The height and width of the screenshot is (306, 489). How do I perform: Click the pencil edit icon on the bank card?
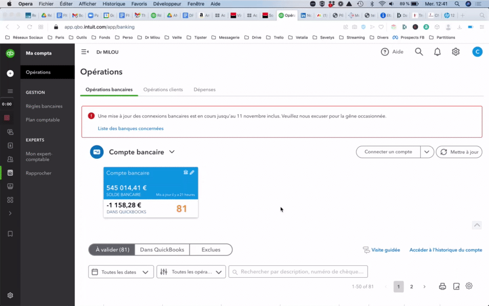click(193, 173)
